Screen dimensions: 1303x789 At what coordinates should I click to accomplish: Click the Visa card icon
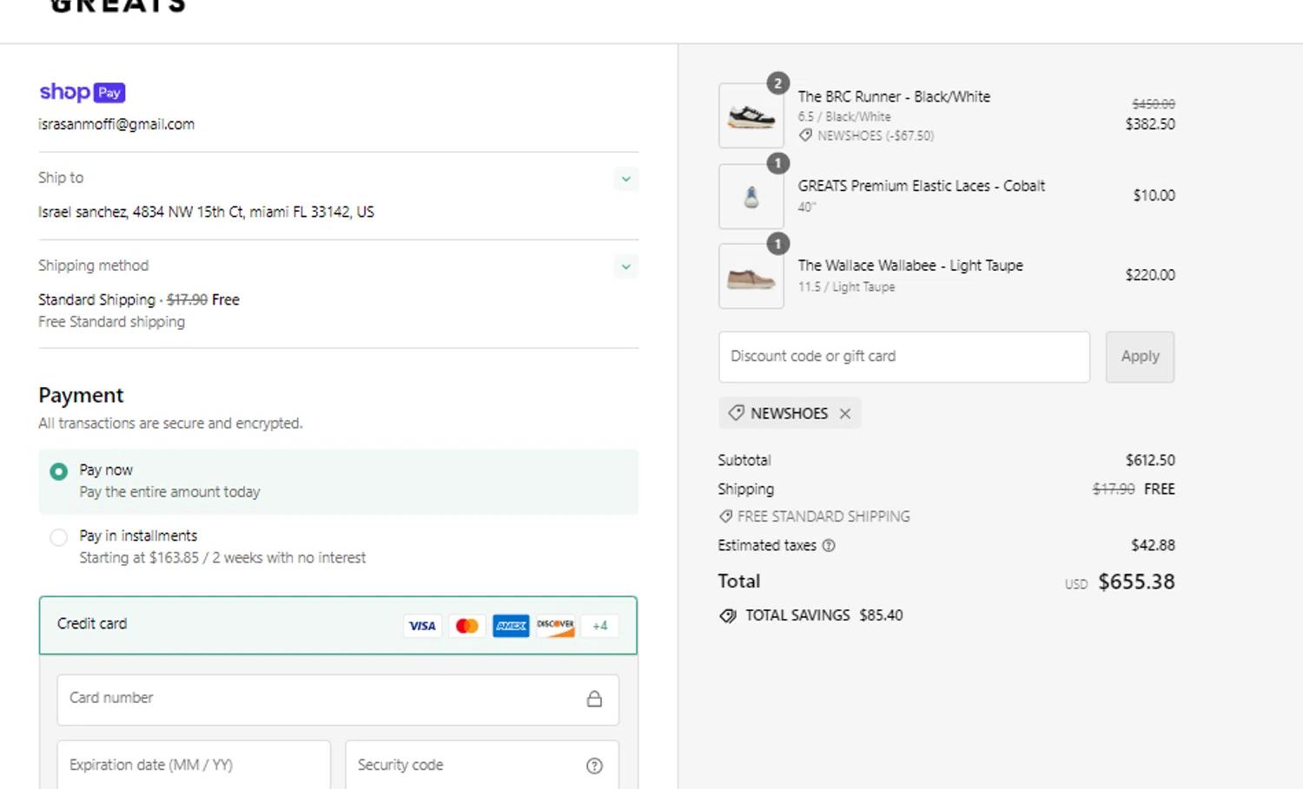point(423,626)
